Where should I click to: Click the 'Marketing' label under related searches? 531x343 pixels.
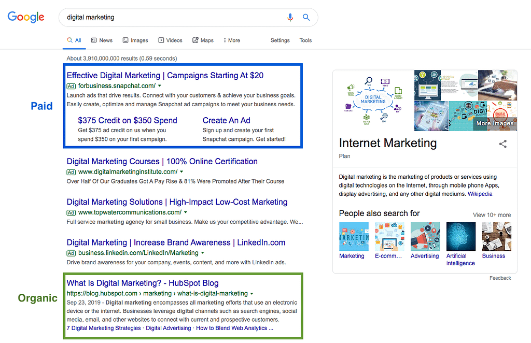coord(352,256)
